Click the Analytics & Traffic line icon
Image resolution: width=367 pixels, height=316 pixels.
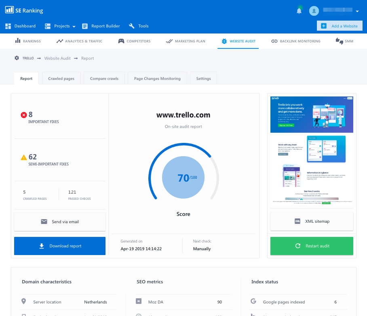pos(60,41)
